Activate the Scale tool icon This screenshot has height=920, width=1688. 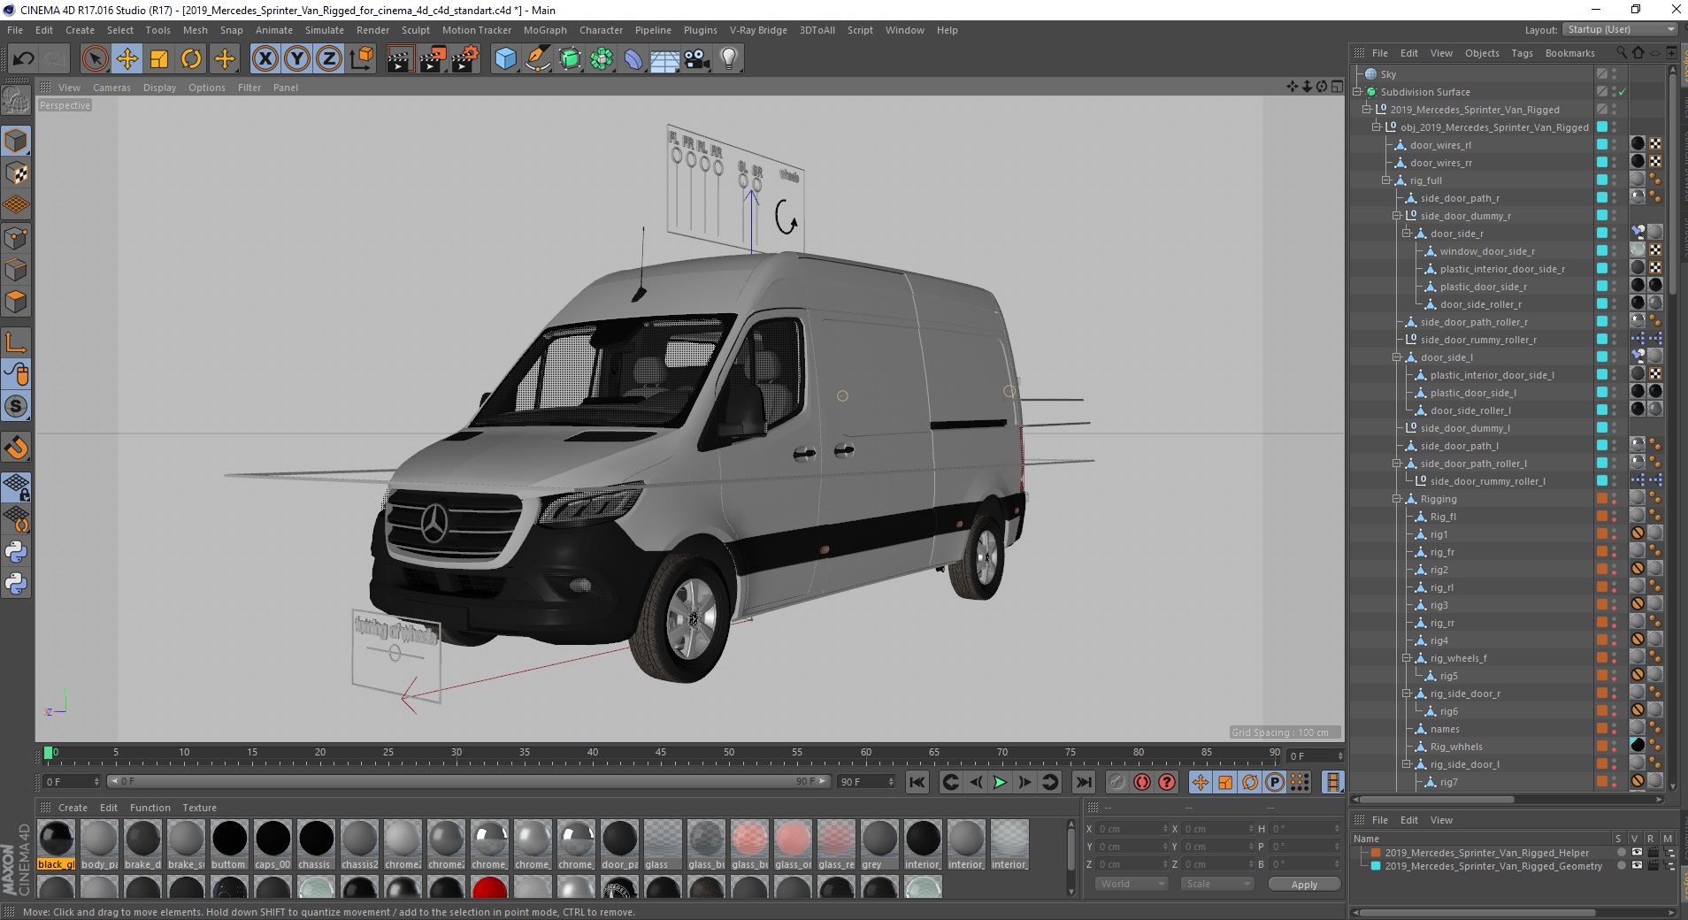tap(159, 59)
